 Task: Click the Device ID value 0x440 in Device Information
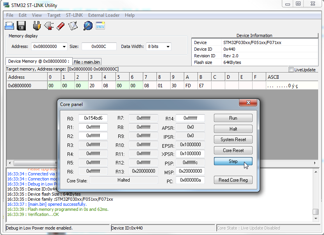click(229, 49)
